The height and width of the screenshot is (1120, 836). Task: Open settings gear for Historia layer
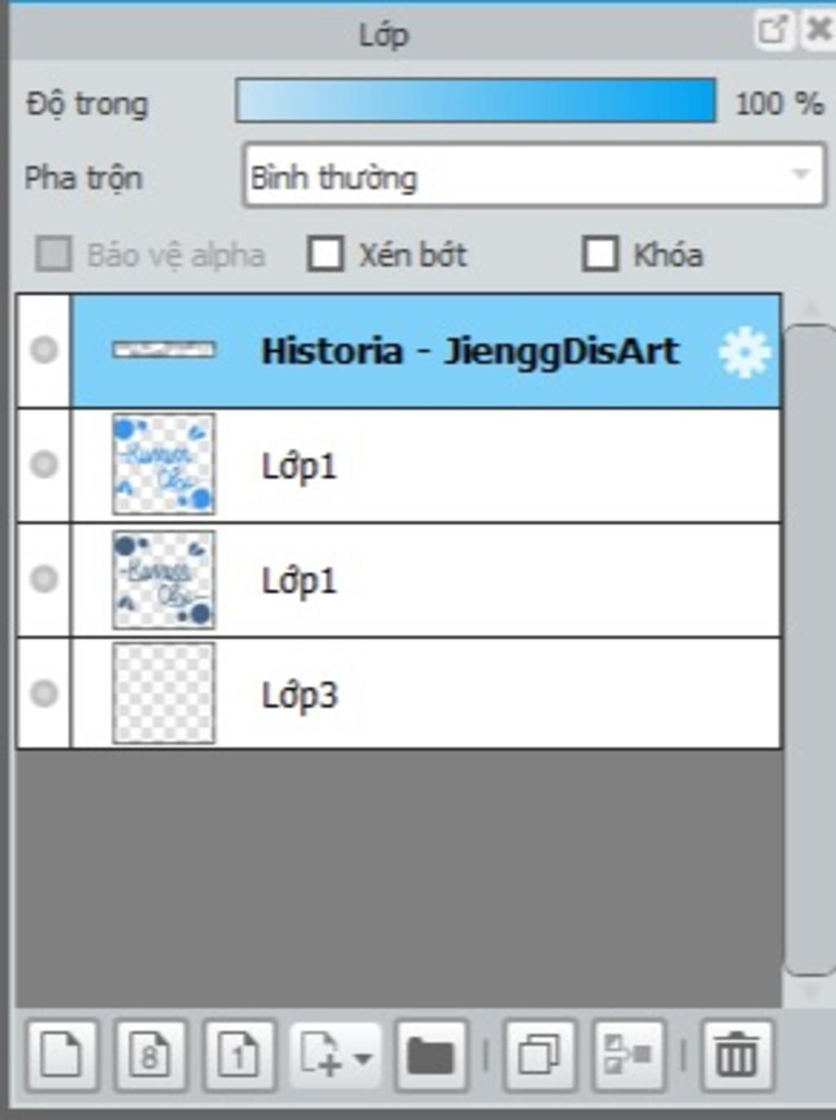tap(744, 353)
